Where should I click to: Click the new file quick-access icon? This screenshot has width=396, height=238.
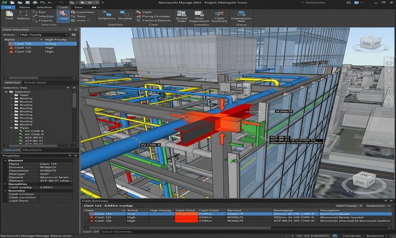[x=12, y=3]
